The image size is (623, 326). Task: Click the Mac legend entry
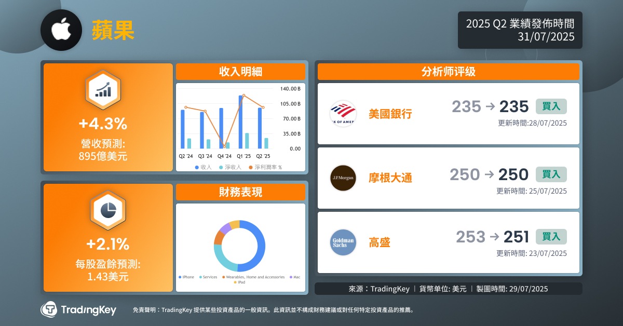(295, 277)
